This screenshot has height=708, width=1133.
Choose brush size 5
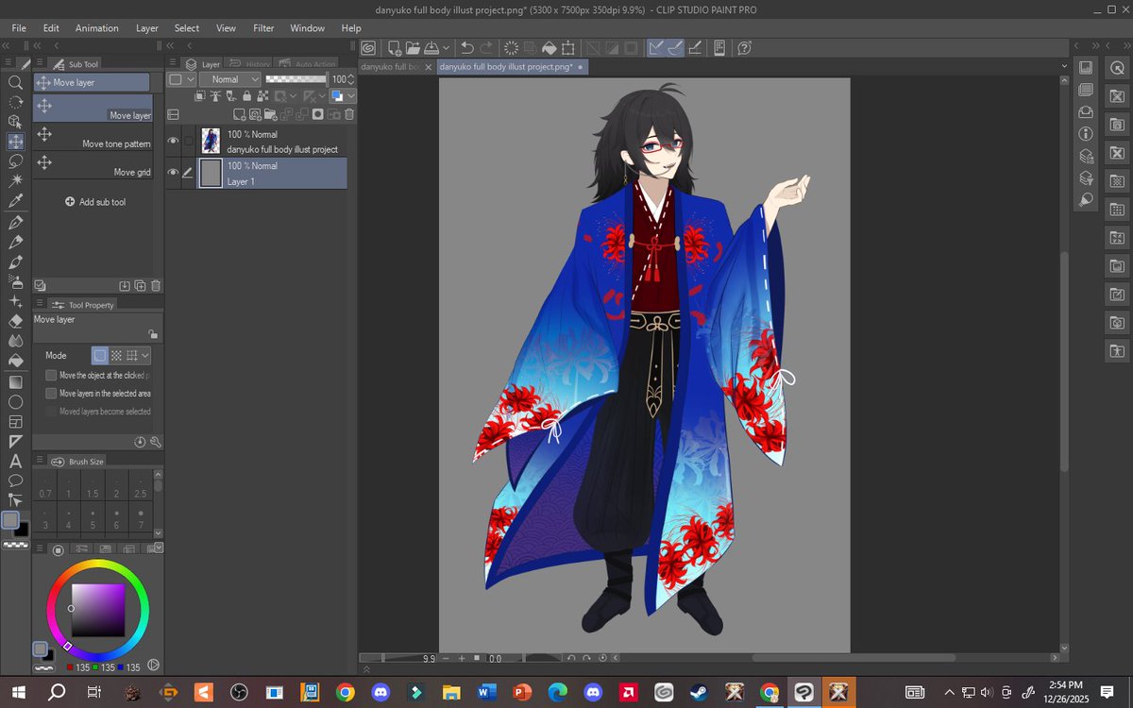coord(93,519)
